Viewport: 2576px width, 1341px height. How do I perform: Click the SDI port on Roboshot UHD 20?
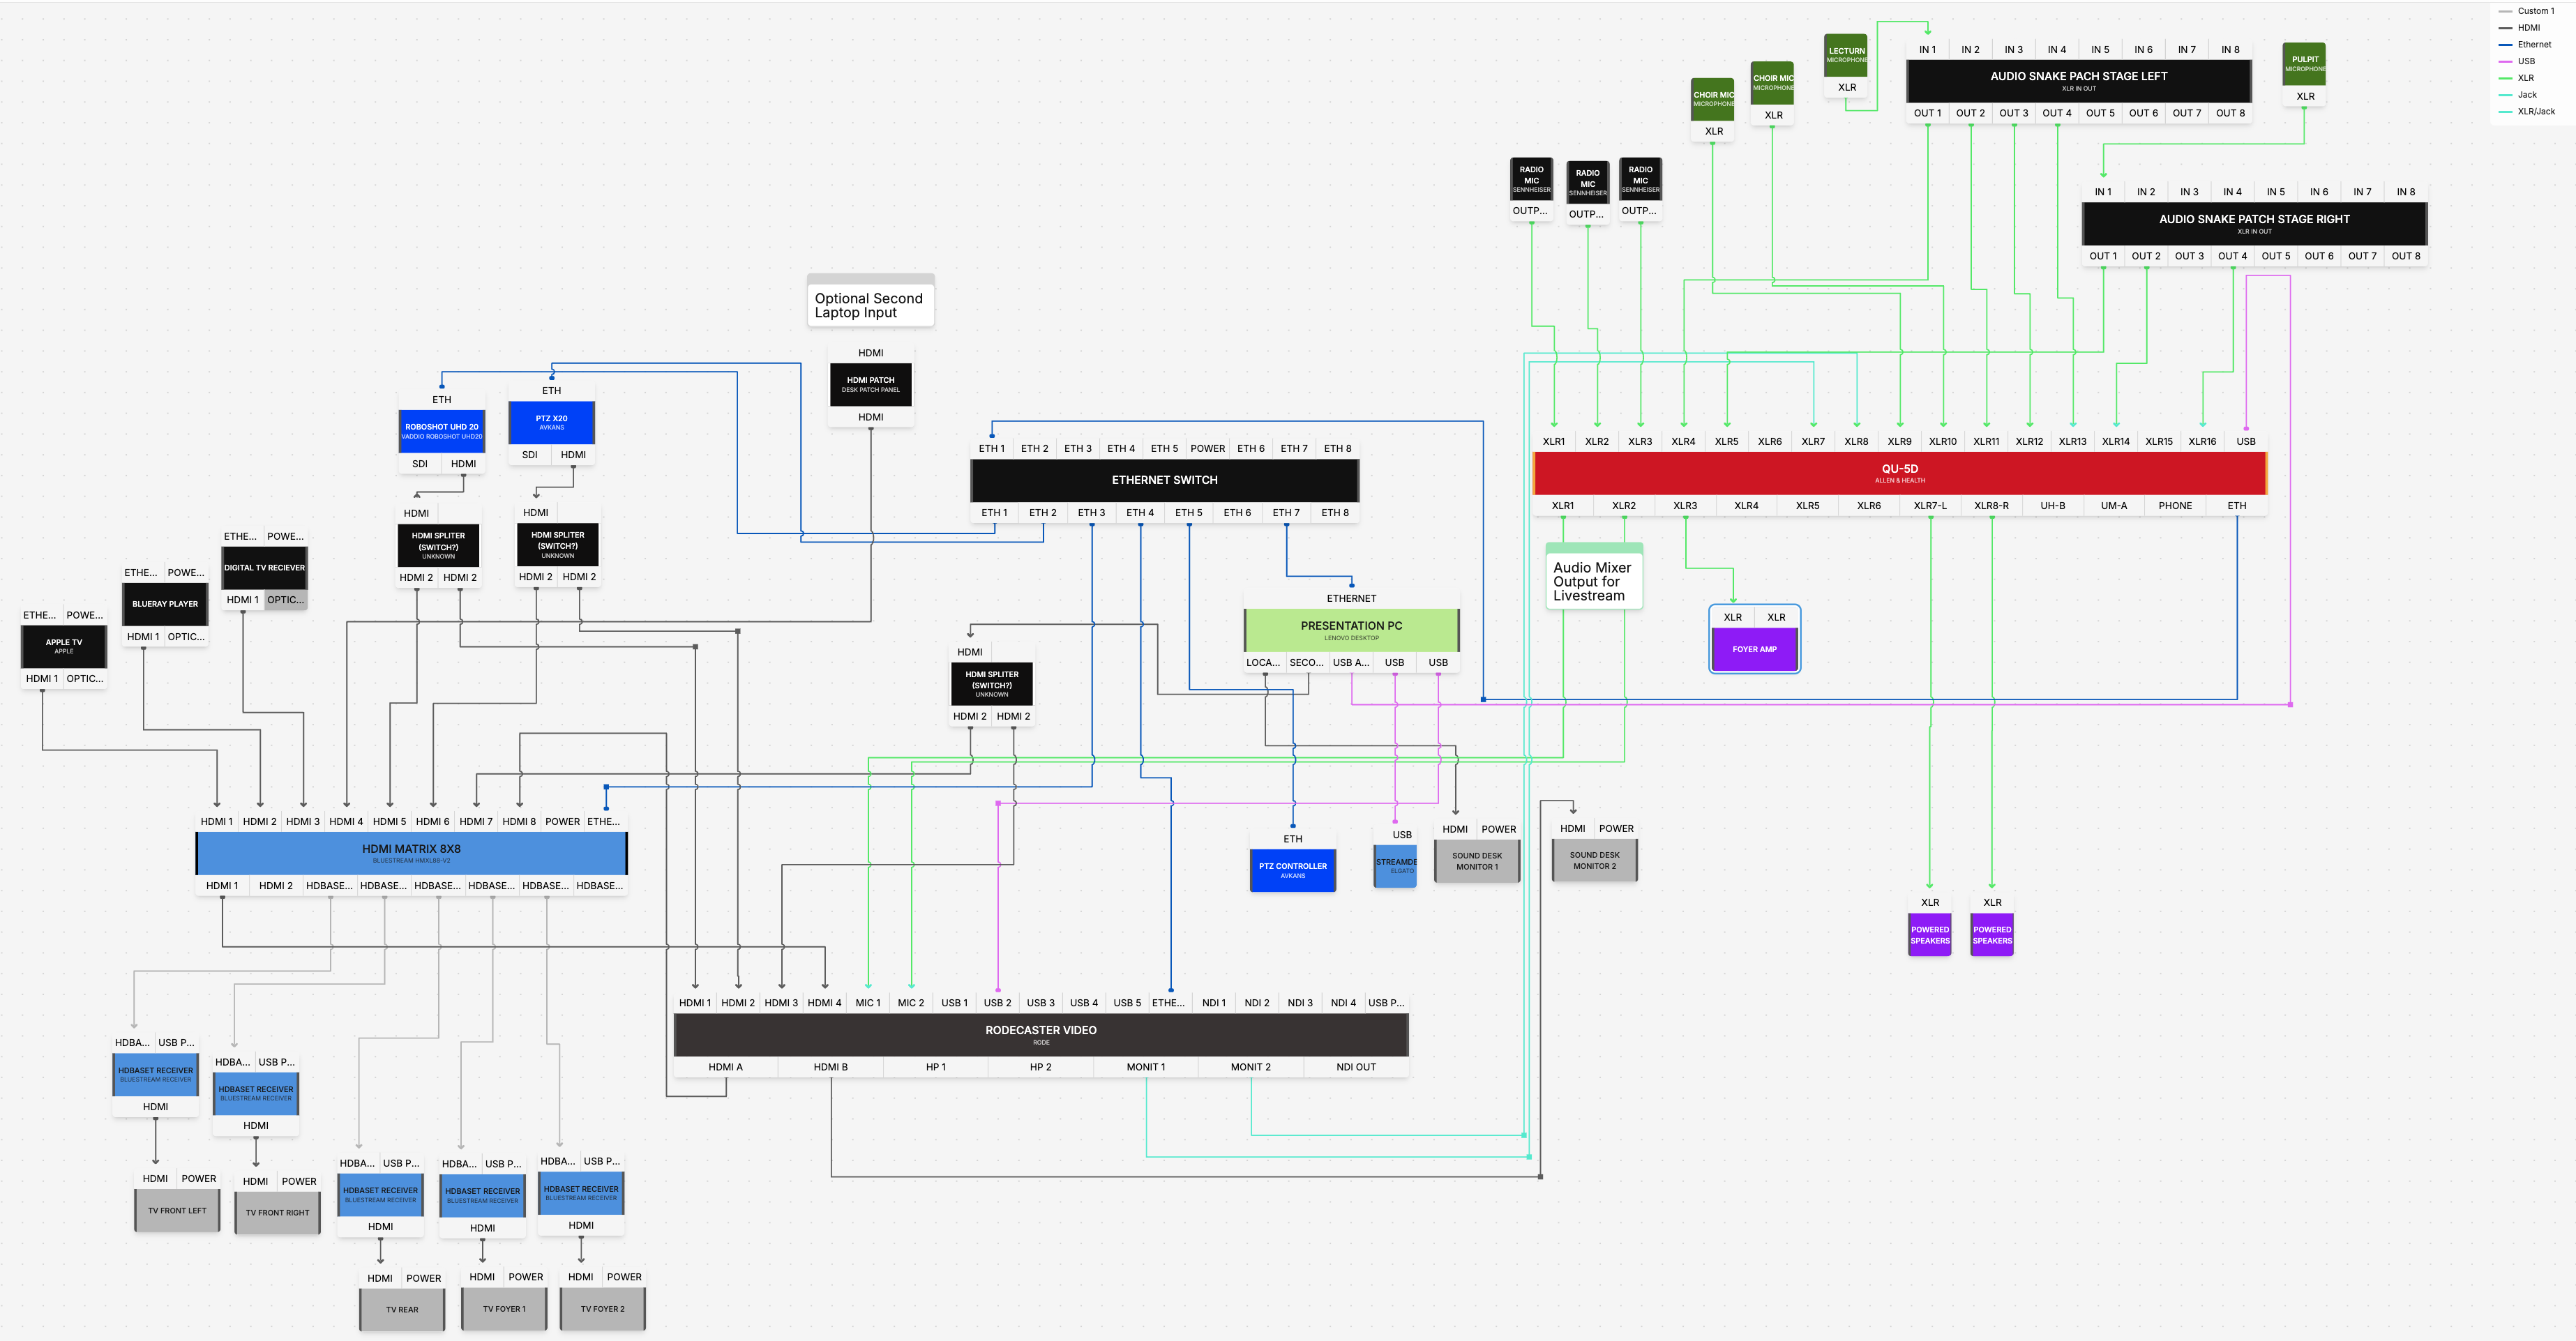(420, 464)
